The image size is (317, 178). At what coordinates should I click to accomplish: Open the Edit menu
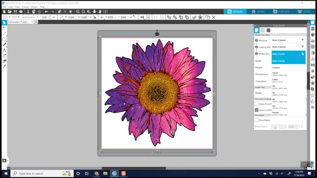(10, 7)
